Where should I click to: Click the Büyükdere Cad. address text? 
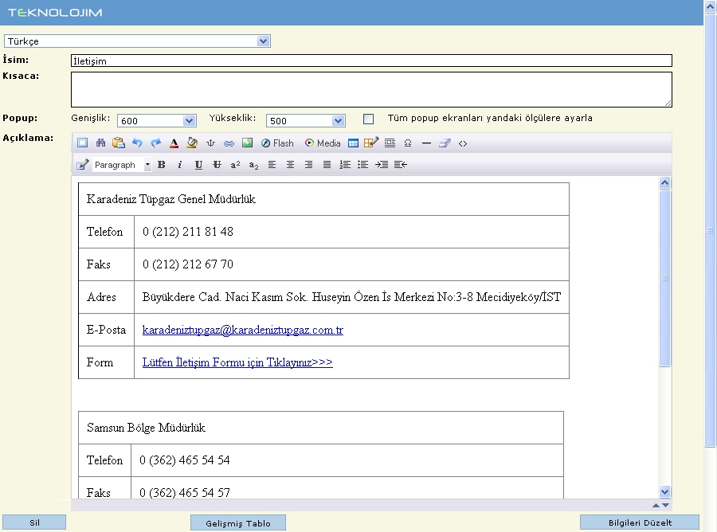pos(351,297)
